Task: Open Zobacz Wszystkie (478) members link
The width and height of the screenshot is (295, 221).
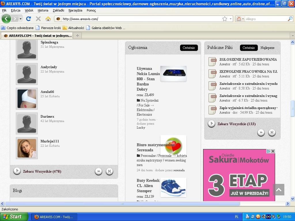Action: pyautogui.click(x=42, y=172)
